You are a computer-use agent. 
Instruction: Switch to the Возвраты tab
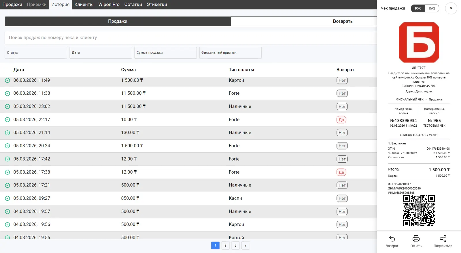pyautogui.click(x=343, y=21)
